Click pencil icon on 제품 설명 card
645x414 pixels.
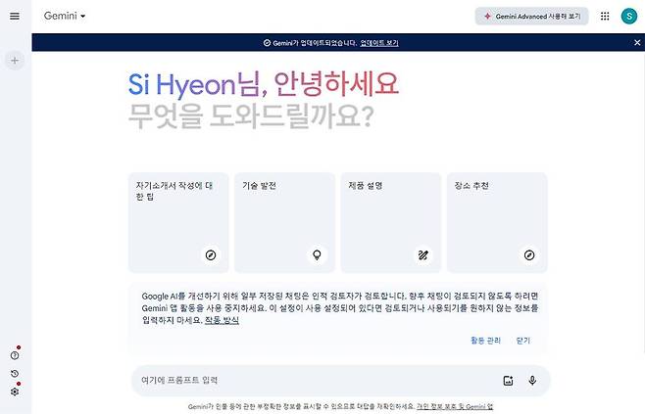(422, 255)
